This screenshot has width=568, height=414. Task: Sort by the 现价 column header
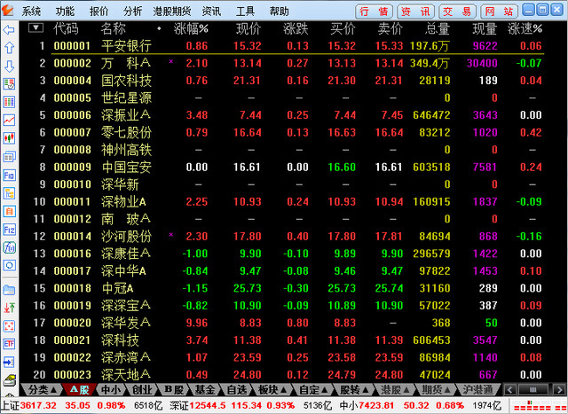point(248,28)
